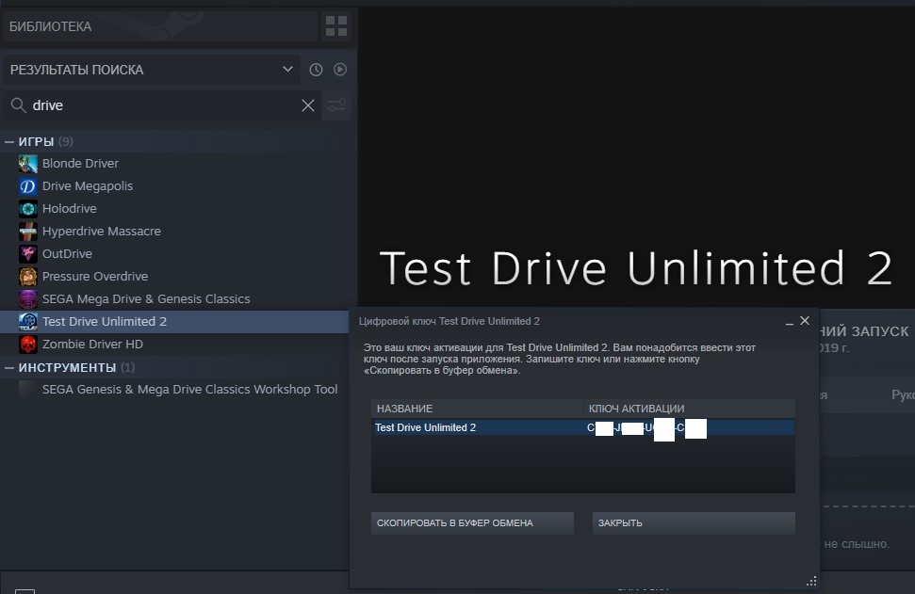Click Drive Megapolis game icon
The height and width of the screenshot is (594, 915).
(x=28, y=186)
